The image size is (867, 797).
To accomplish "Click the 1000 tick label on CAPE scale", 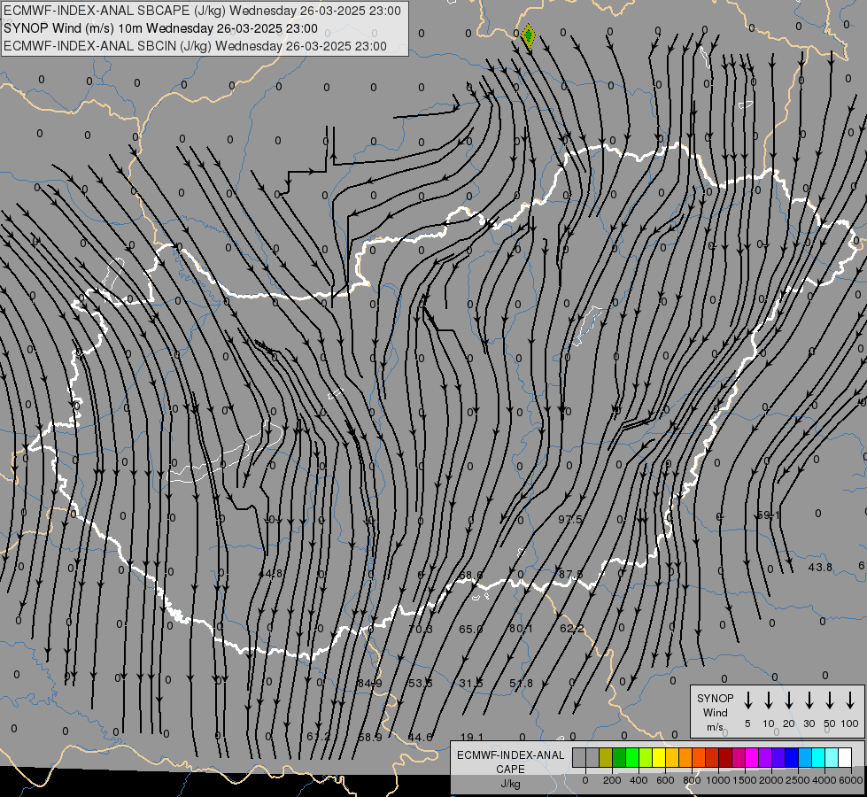I will [718, 780].
